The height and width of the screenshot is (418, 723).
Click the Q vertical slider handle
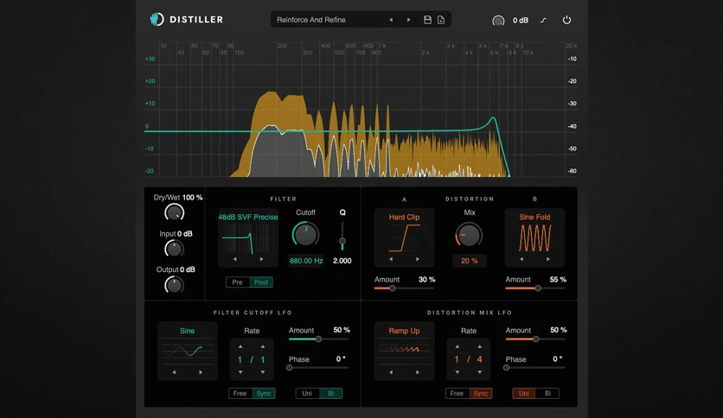click(x=342, y=241)
